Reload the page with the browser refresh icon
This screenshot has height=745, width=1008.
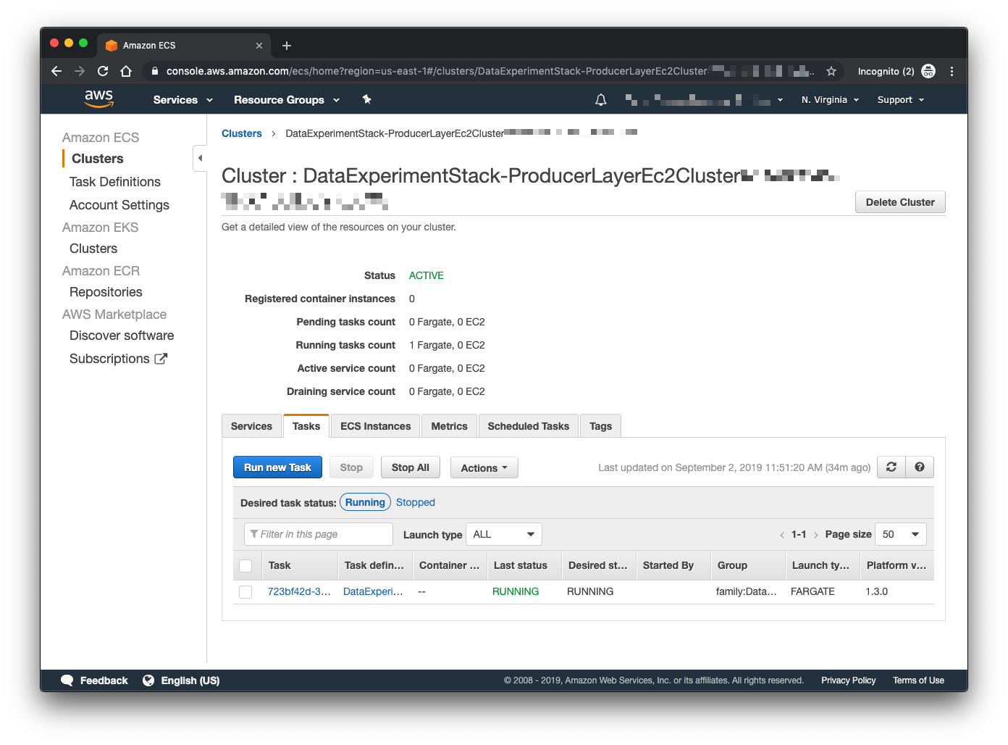click(103, 71)
